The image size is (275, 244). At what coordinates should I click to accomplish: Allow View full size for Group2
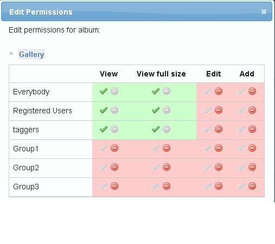(156, 167)
